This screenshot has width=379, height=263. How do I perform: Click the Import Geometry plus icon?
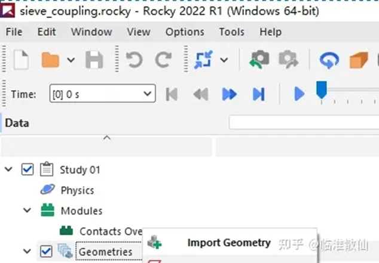154,242
